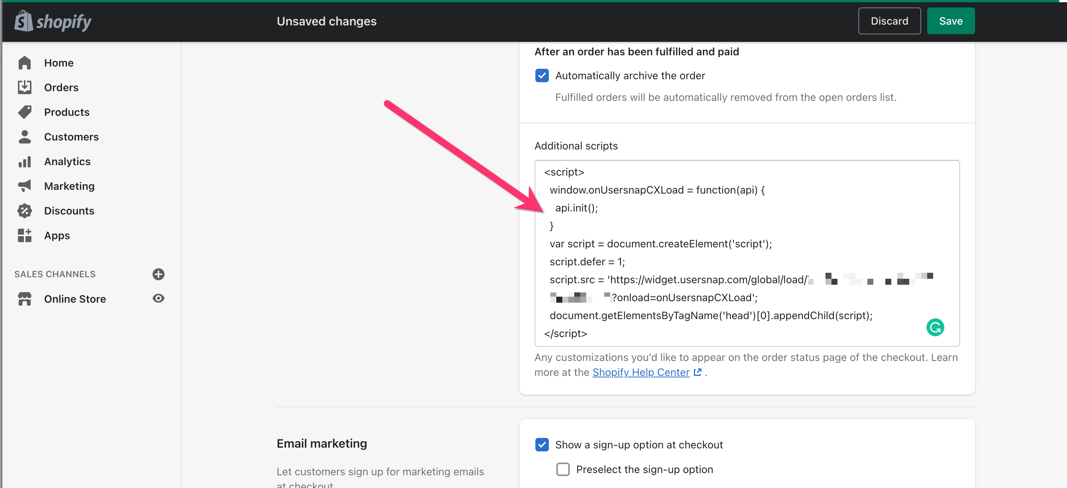Image resolution: width=1067 pixels, height=488 pixels.
Task: Open the Shopify Help Center link
Action: pyautogui.click(x=640, y=372)
